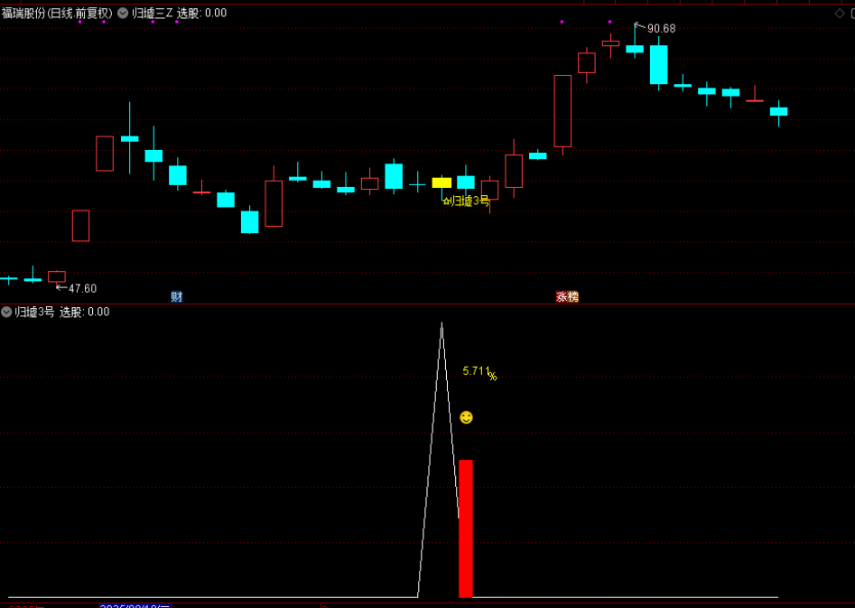Click the 涨榜 marker on the chart

[567, 296]
